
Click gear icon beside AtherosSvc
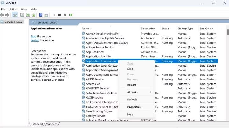pyautogui.click(x=83, y=84)
